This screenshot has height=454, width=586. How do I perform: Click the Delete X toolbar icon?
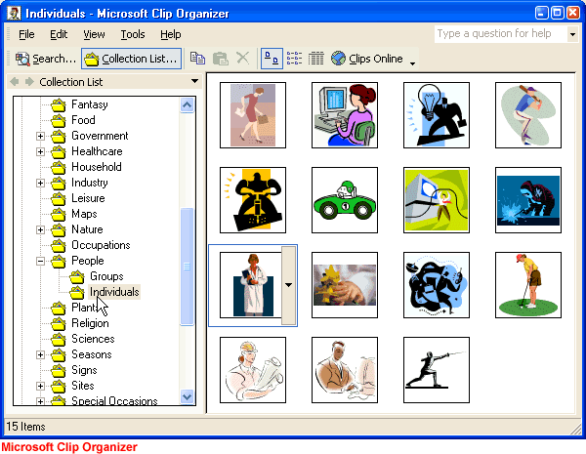pyautogui.click(x=243, y=59)
